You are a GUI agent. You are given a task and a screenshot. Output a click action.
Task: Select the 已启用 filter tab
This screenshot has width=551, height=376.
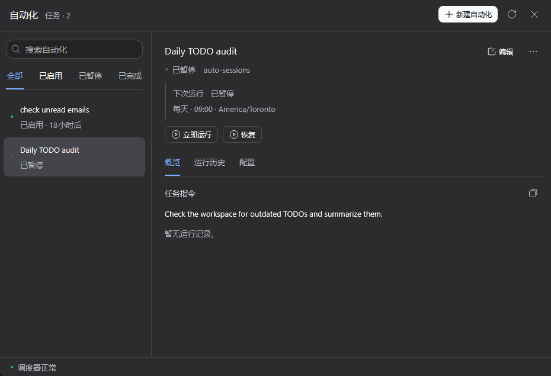50,76
